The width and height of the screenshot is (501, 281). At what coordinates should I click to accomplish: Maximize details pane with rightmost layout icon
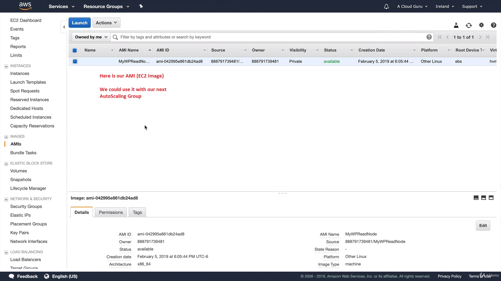click(491, 198)
